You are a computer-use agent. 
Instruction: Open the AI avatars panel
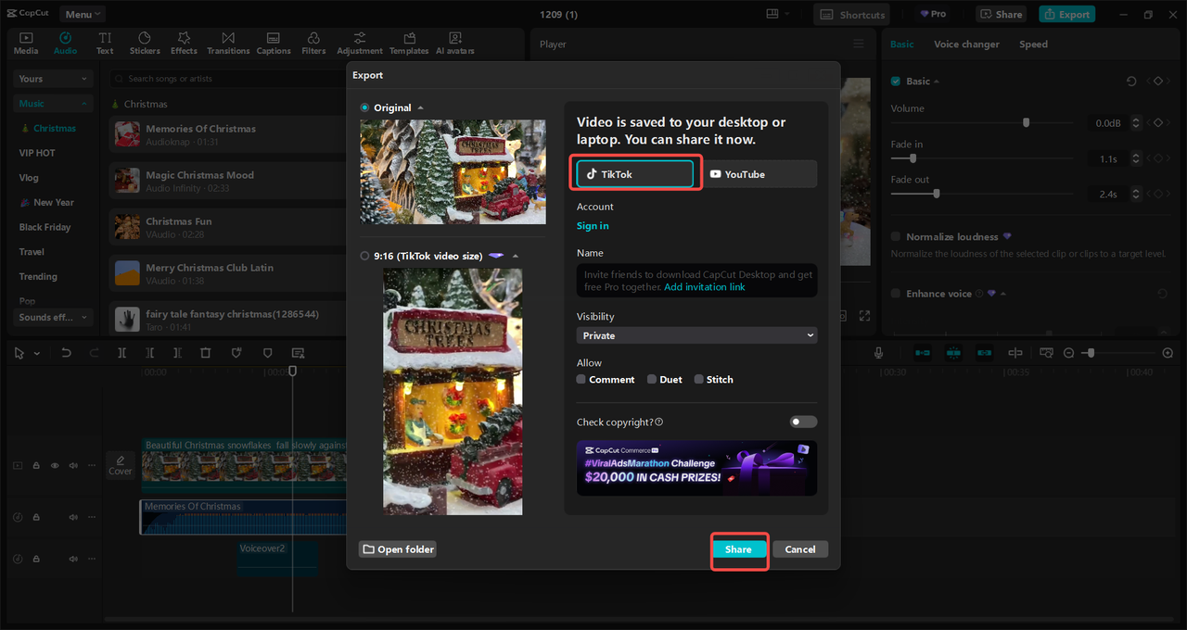pos(455,44)
